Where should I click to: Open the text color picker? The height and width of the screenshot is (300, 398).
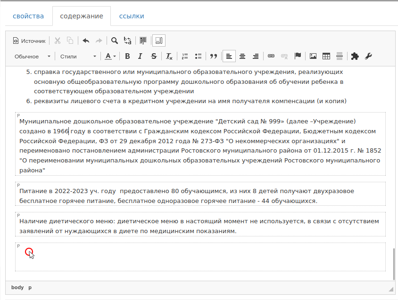[x=110, y=57]
